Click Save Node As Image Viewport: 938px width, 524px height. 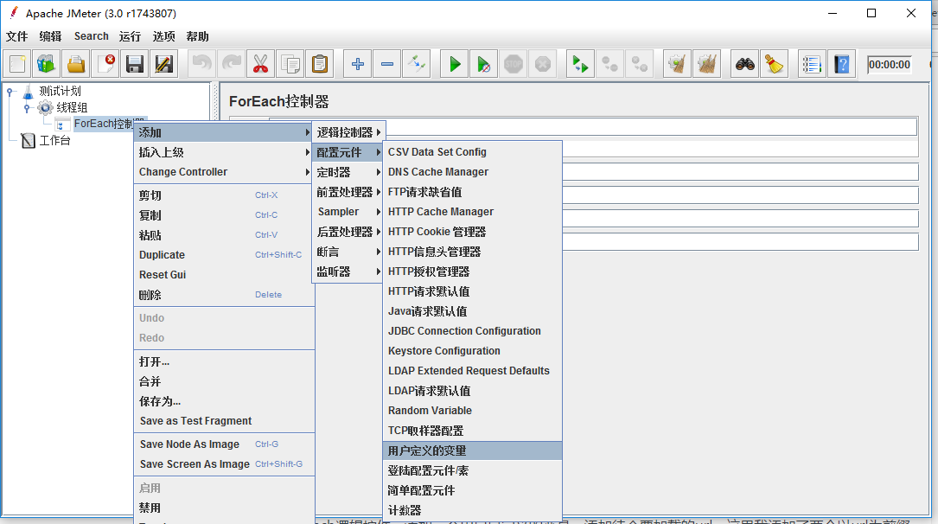224,444
